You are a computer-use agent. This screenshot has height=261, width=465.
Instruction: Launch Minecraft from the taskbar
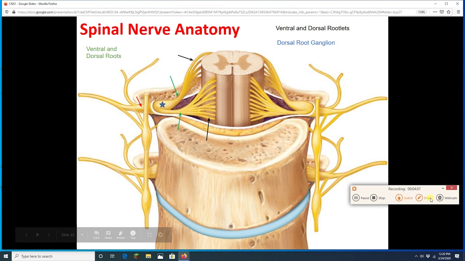[136, 256]
